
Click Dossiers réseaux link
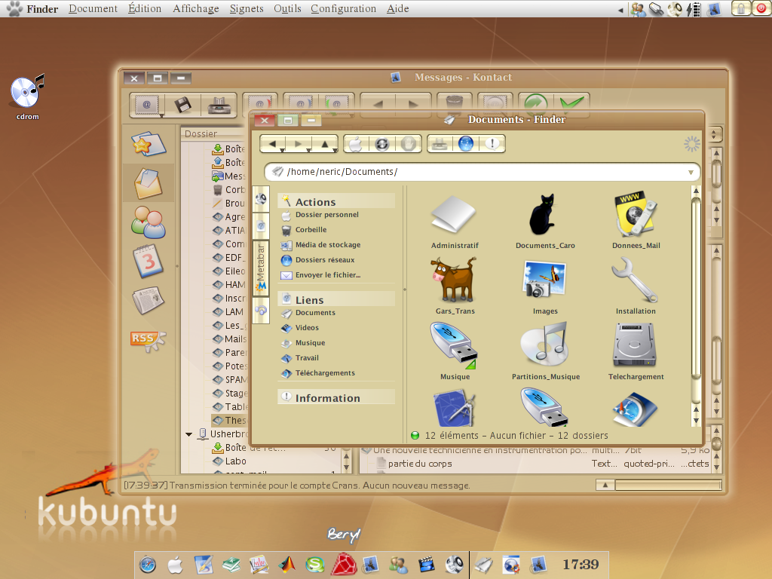click(325, 260)
